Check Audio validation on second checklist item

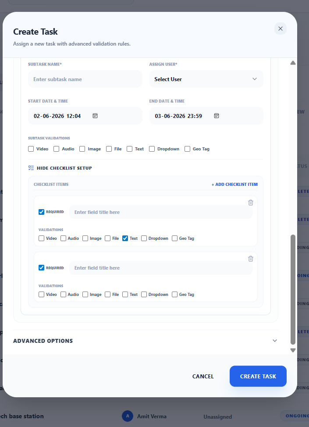pyautogui.click(x=63, y=294)
